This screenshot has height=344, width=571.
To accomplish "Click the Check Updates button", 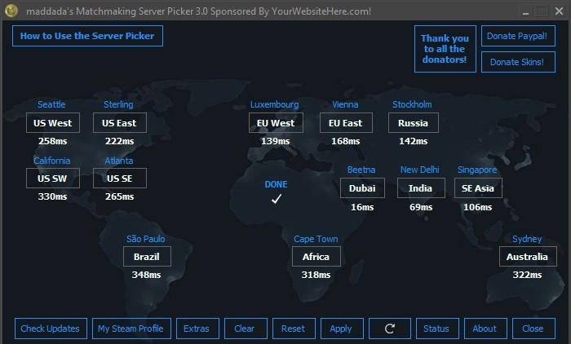I will pyautogui.click(x=51, y=329).
